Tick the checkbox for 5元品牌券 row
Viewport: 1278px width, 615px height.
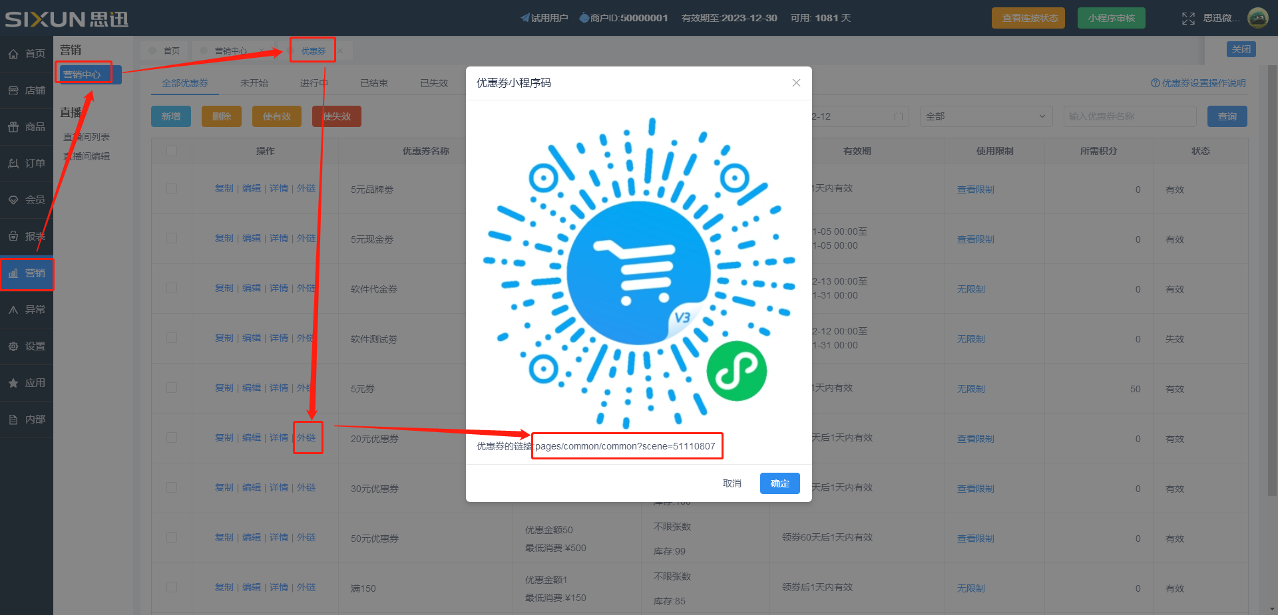[172, 188]
